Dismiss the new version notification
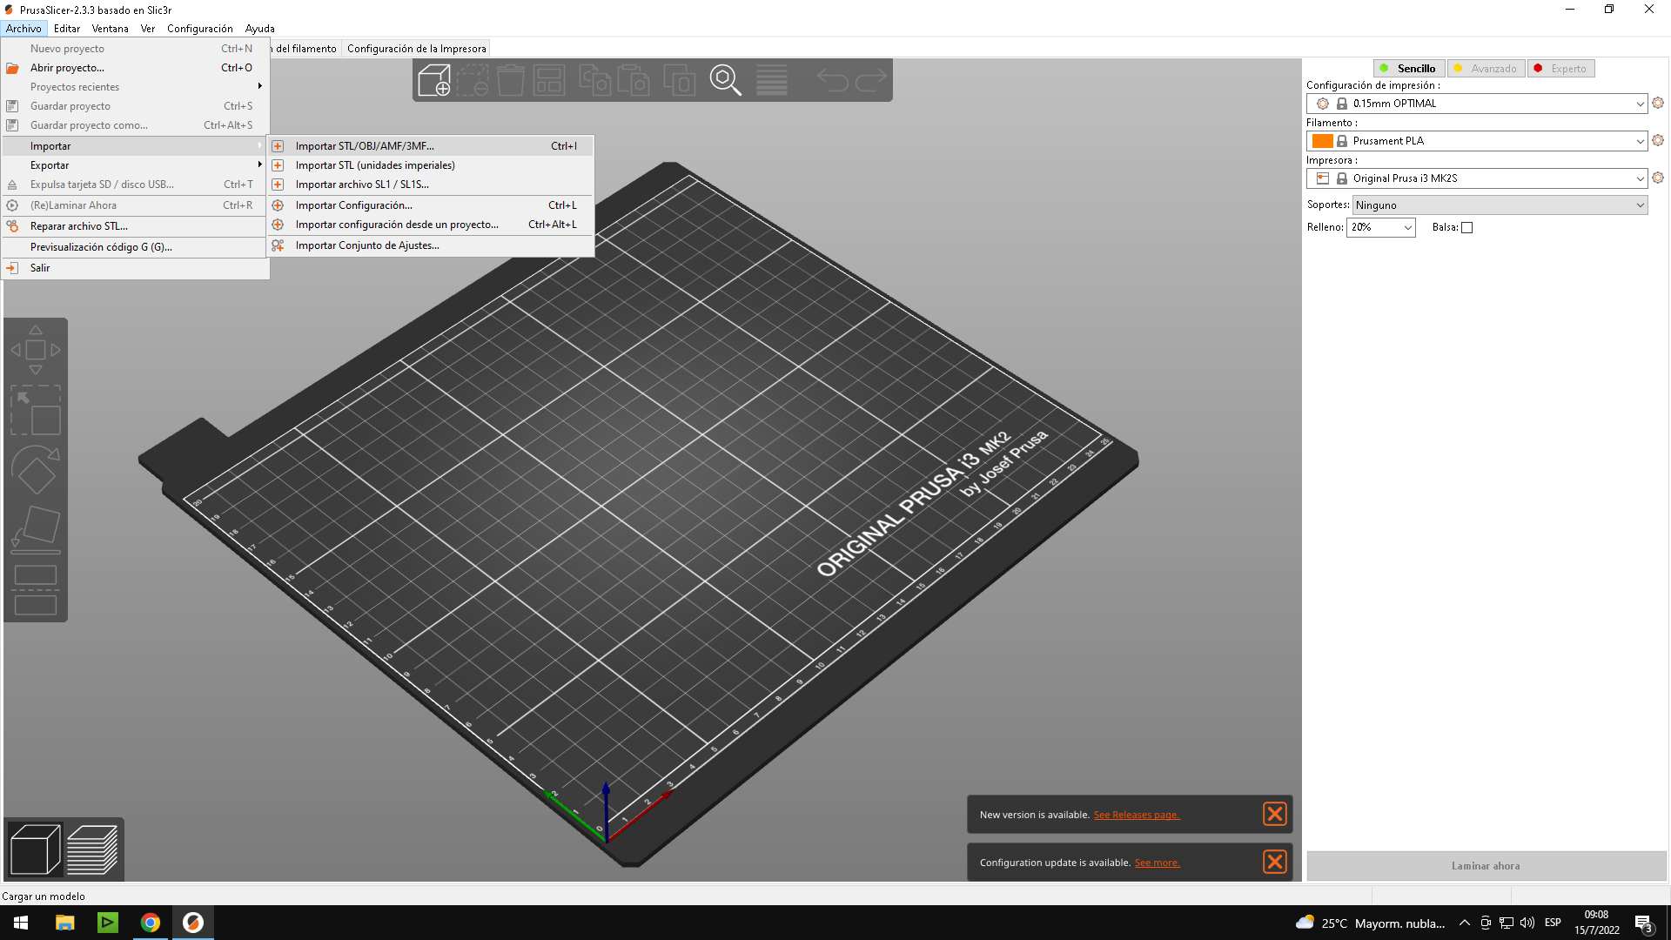The width and height of the screenshot is (1671, 940). [1275, 814]
